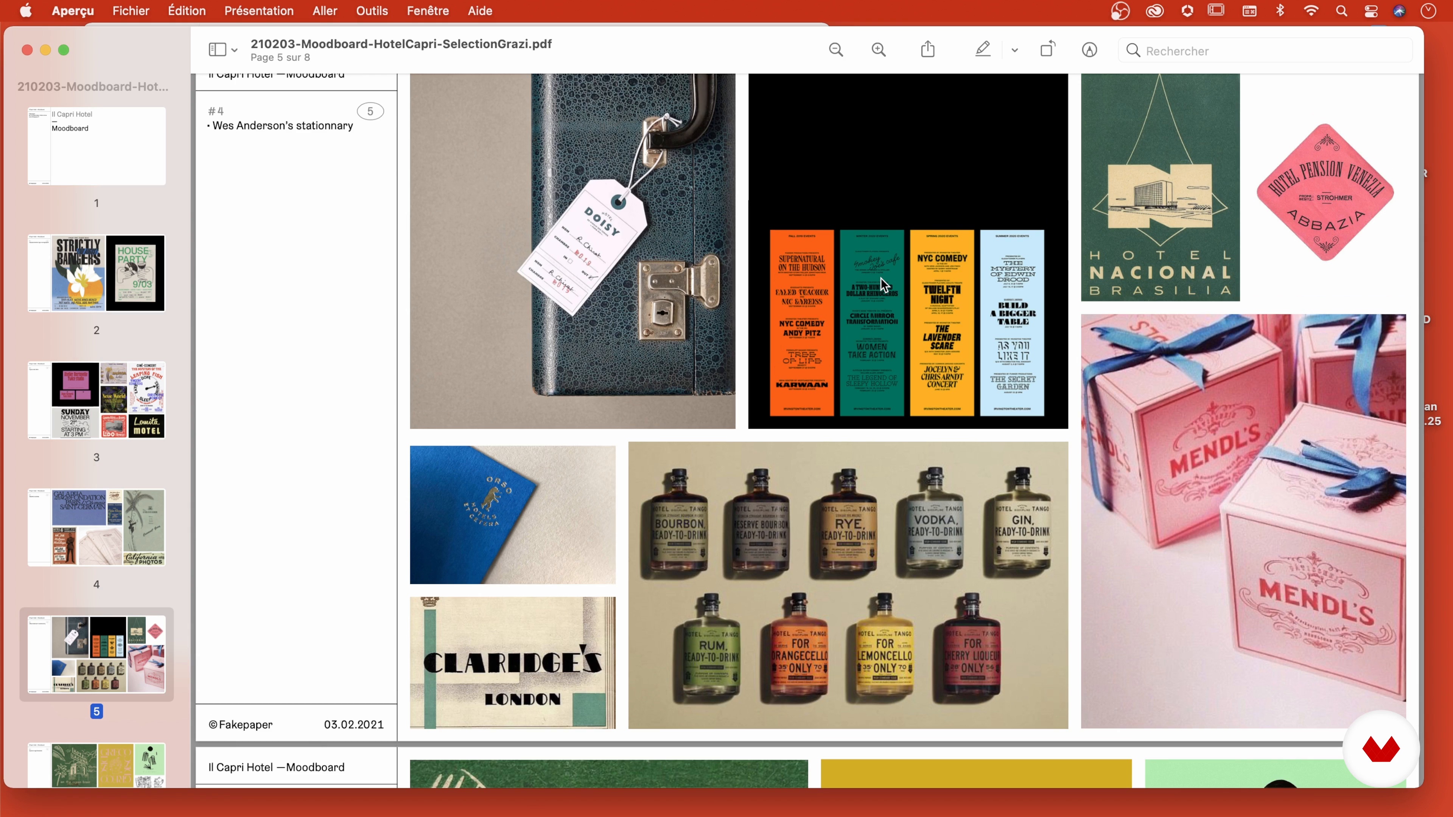1453x817 pixels.
Task: Click the circular swirl menu bar icon
Action: tap(1120, 11)
